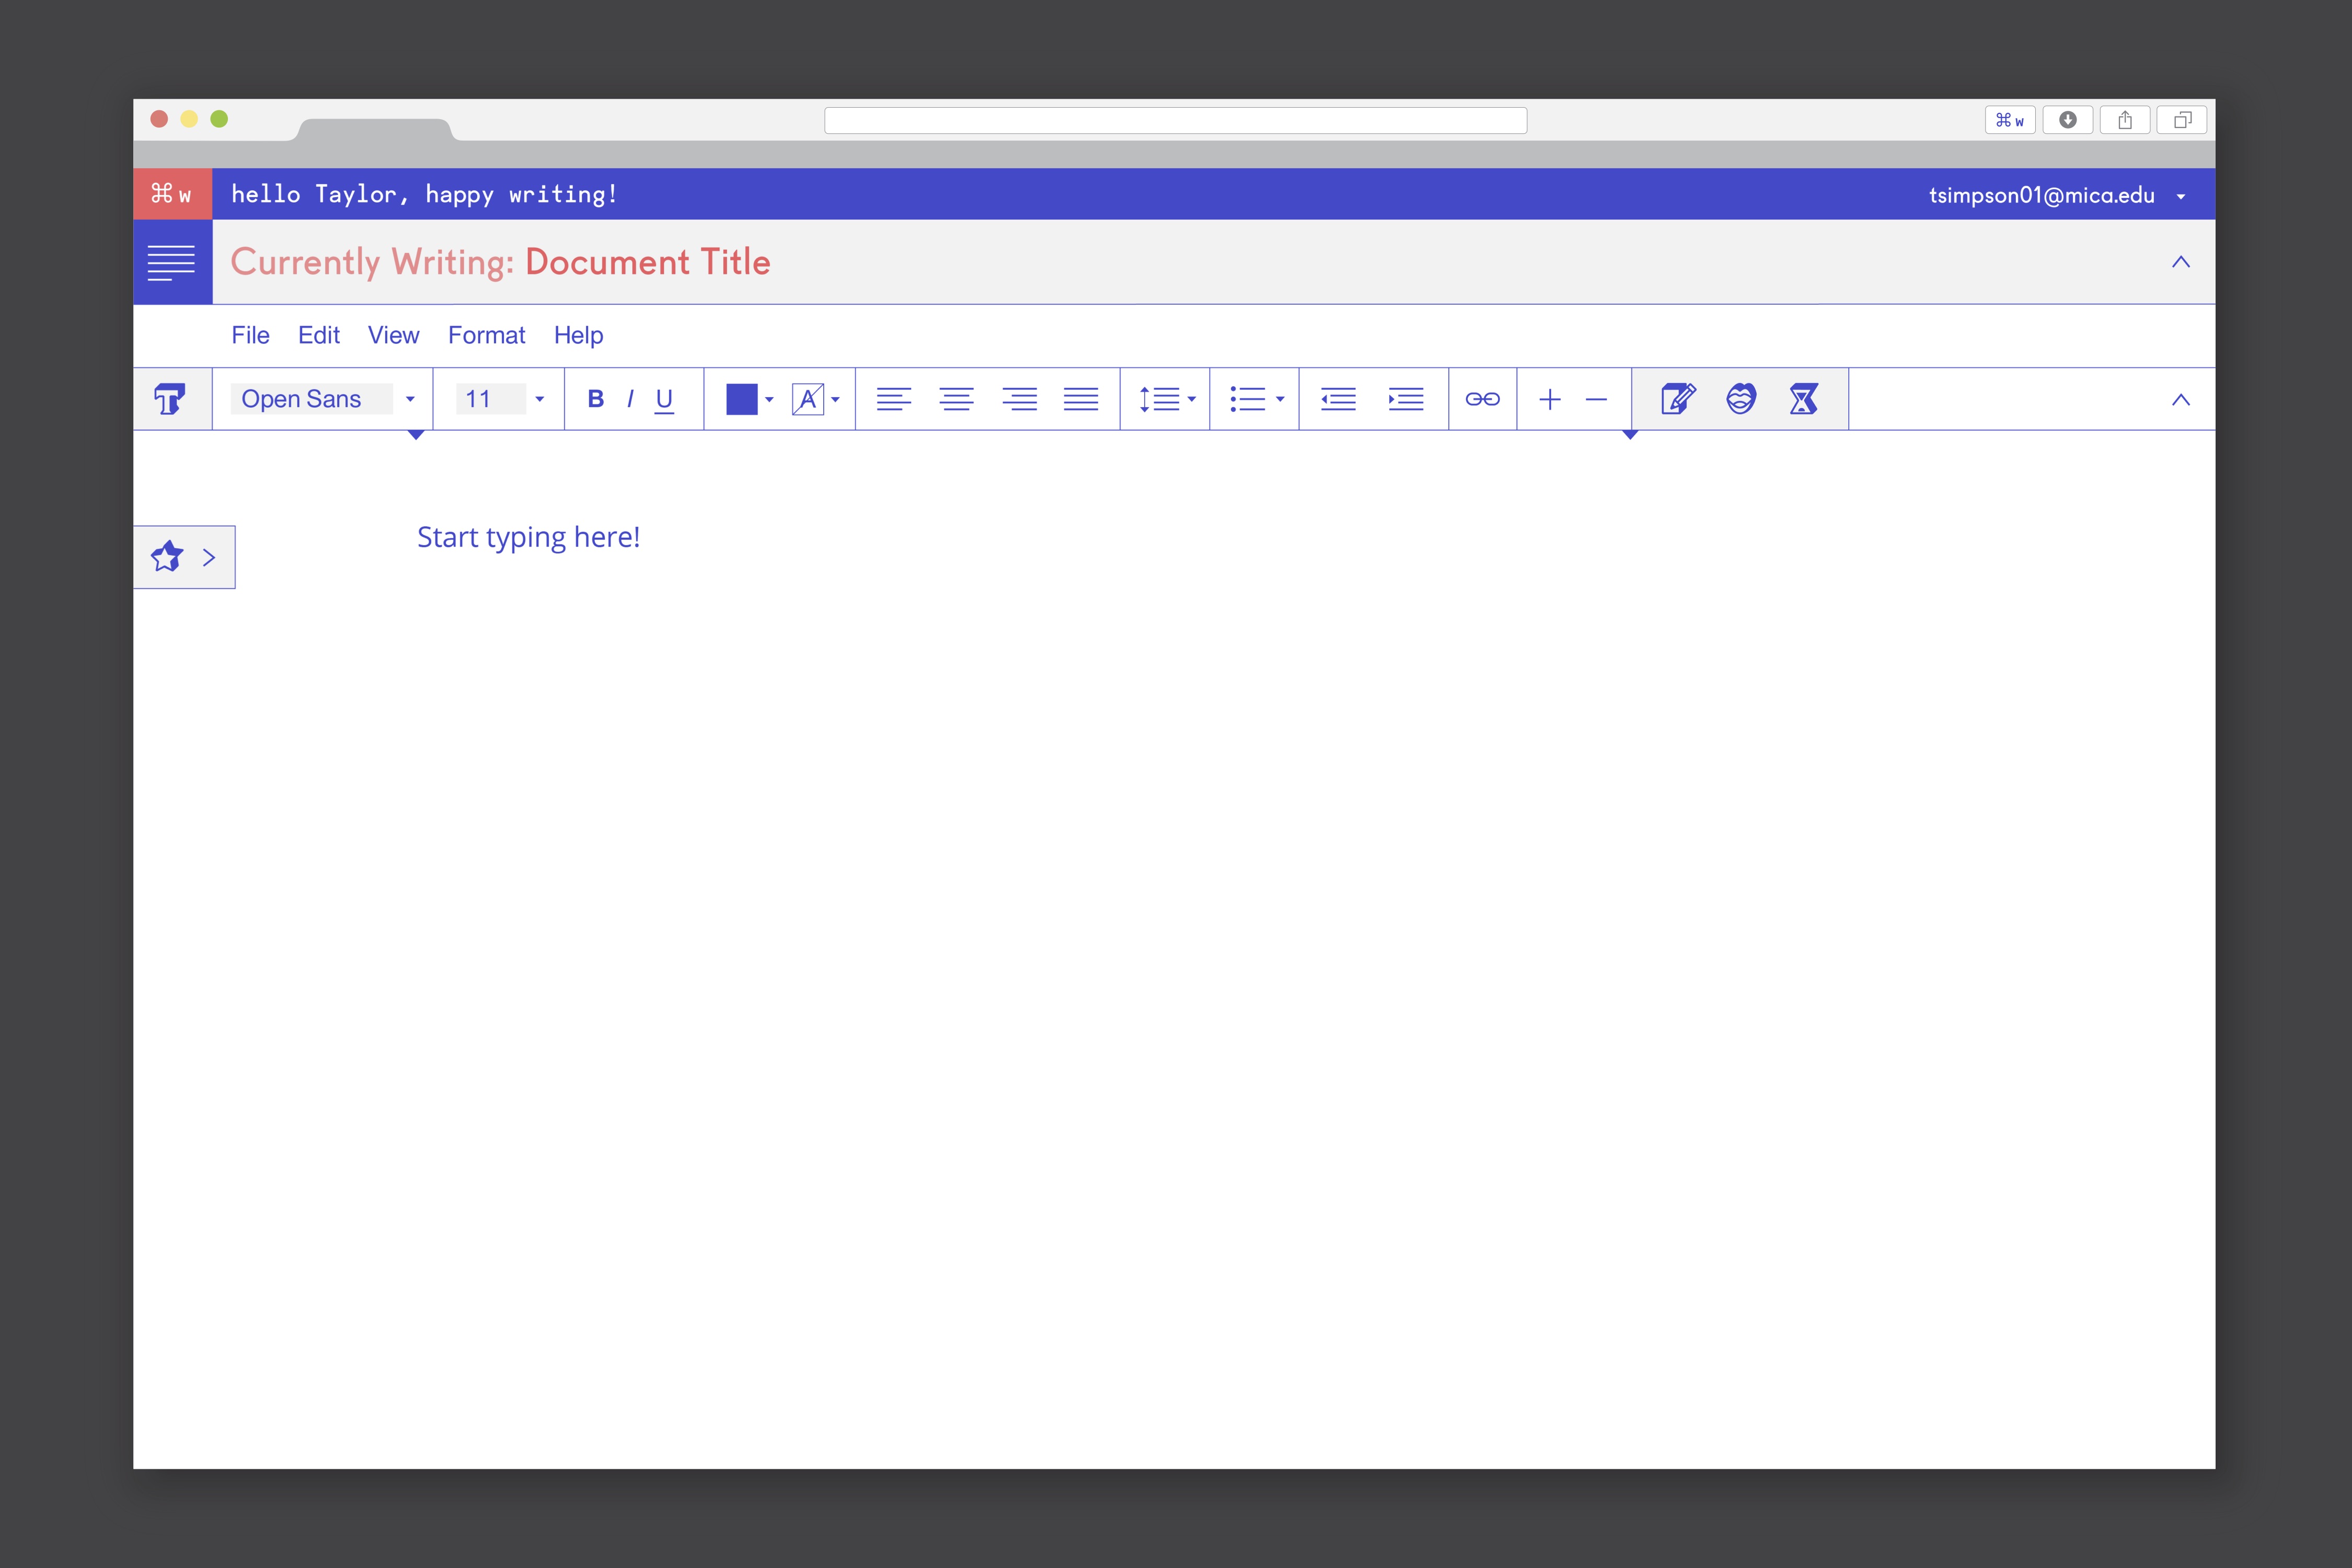The height and width of the screenshot is (1568, 2352).
Task: Click the blue text color swatch
Action: pos(741,399)
